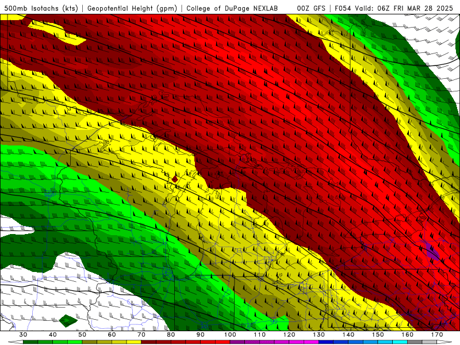
Task: Click the '00Z GFS' model run label
Action: (x=311, y=9)
